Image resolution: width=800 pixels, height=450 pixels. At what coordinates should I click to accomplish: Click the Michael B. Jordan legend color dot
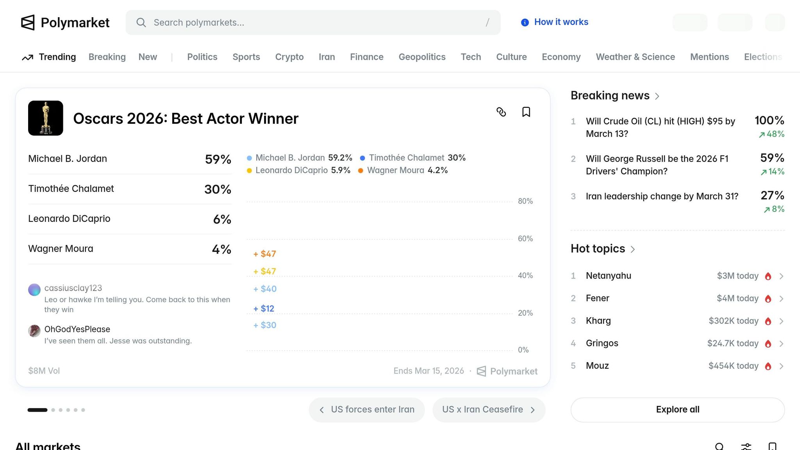coord(249,158)
